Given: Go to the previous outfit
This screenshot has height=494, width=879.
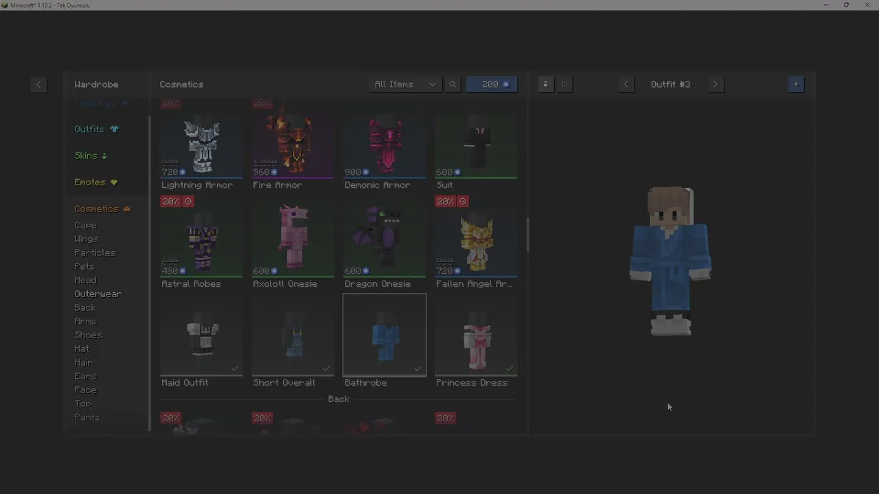Looking at the screenshot, I should [626, 84].
